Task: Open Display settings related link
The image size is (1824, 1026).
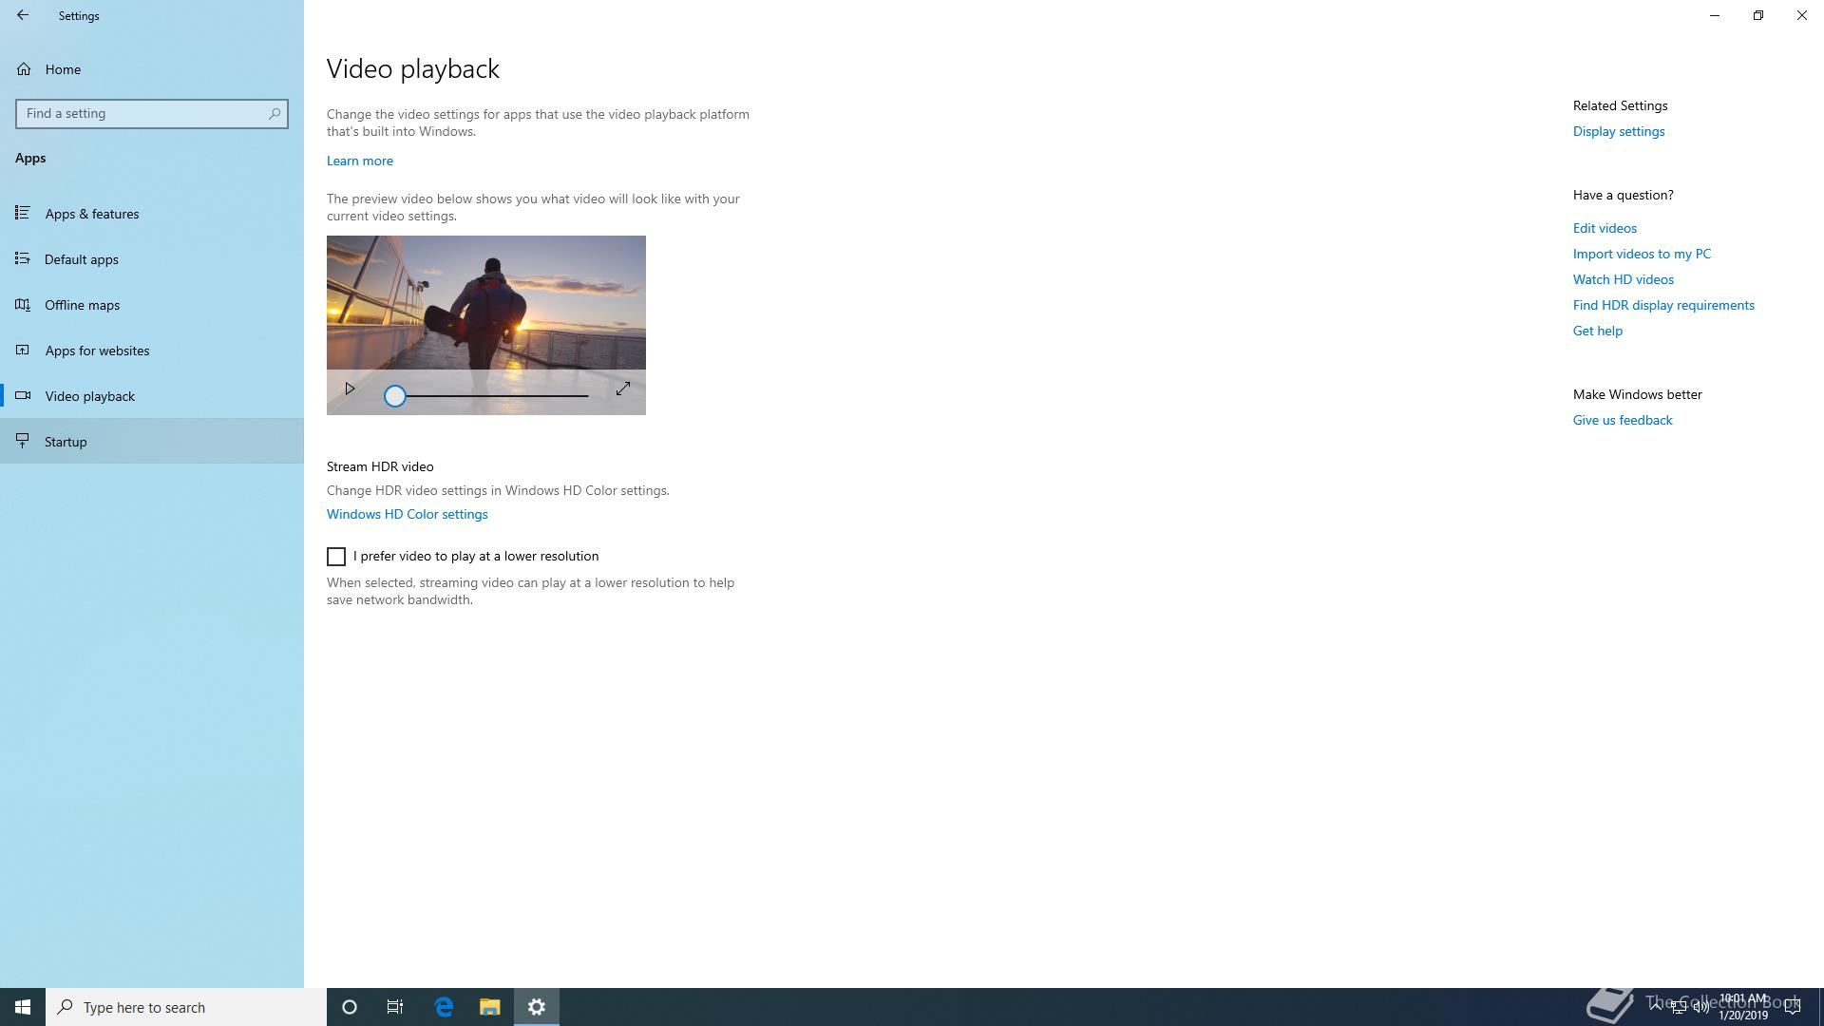Action: (x=1618, y=131)
